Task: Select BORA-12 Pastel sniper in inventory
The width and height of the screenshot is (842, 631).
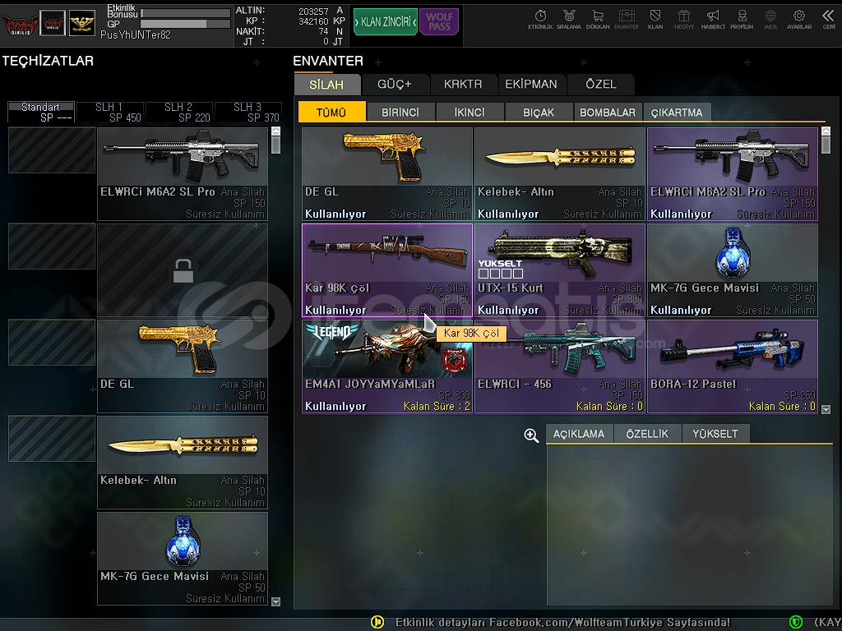Action: (x=733, y=366)
